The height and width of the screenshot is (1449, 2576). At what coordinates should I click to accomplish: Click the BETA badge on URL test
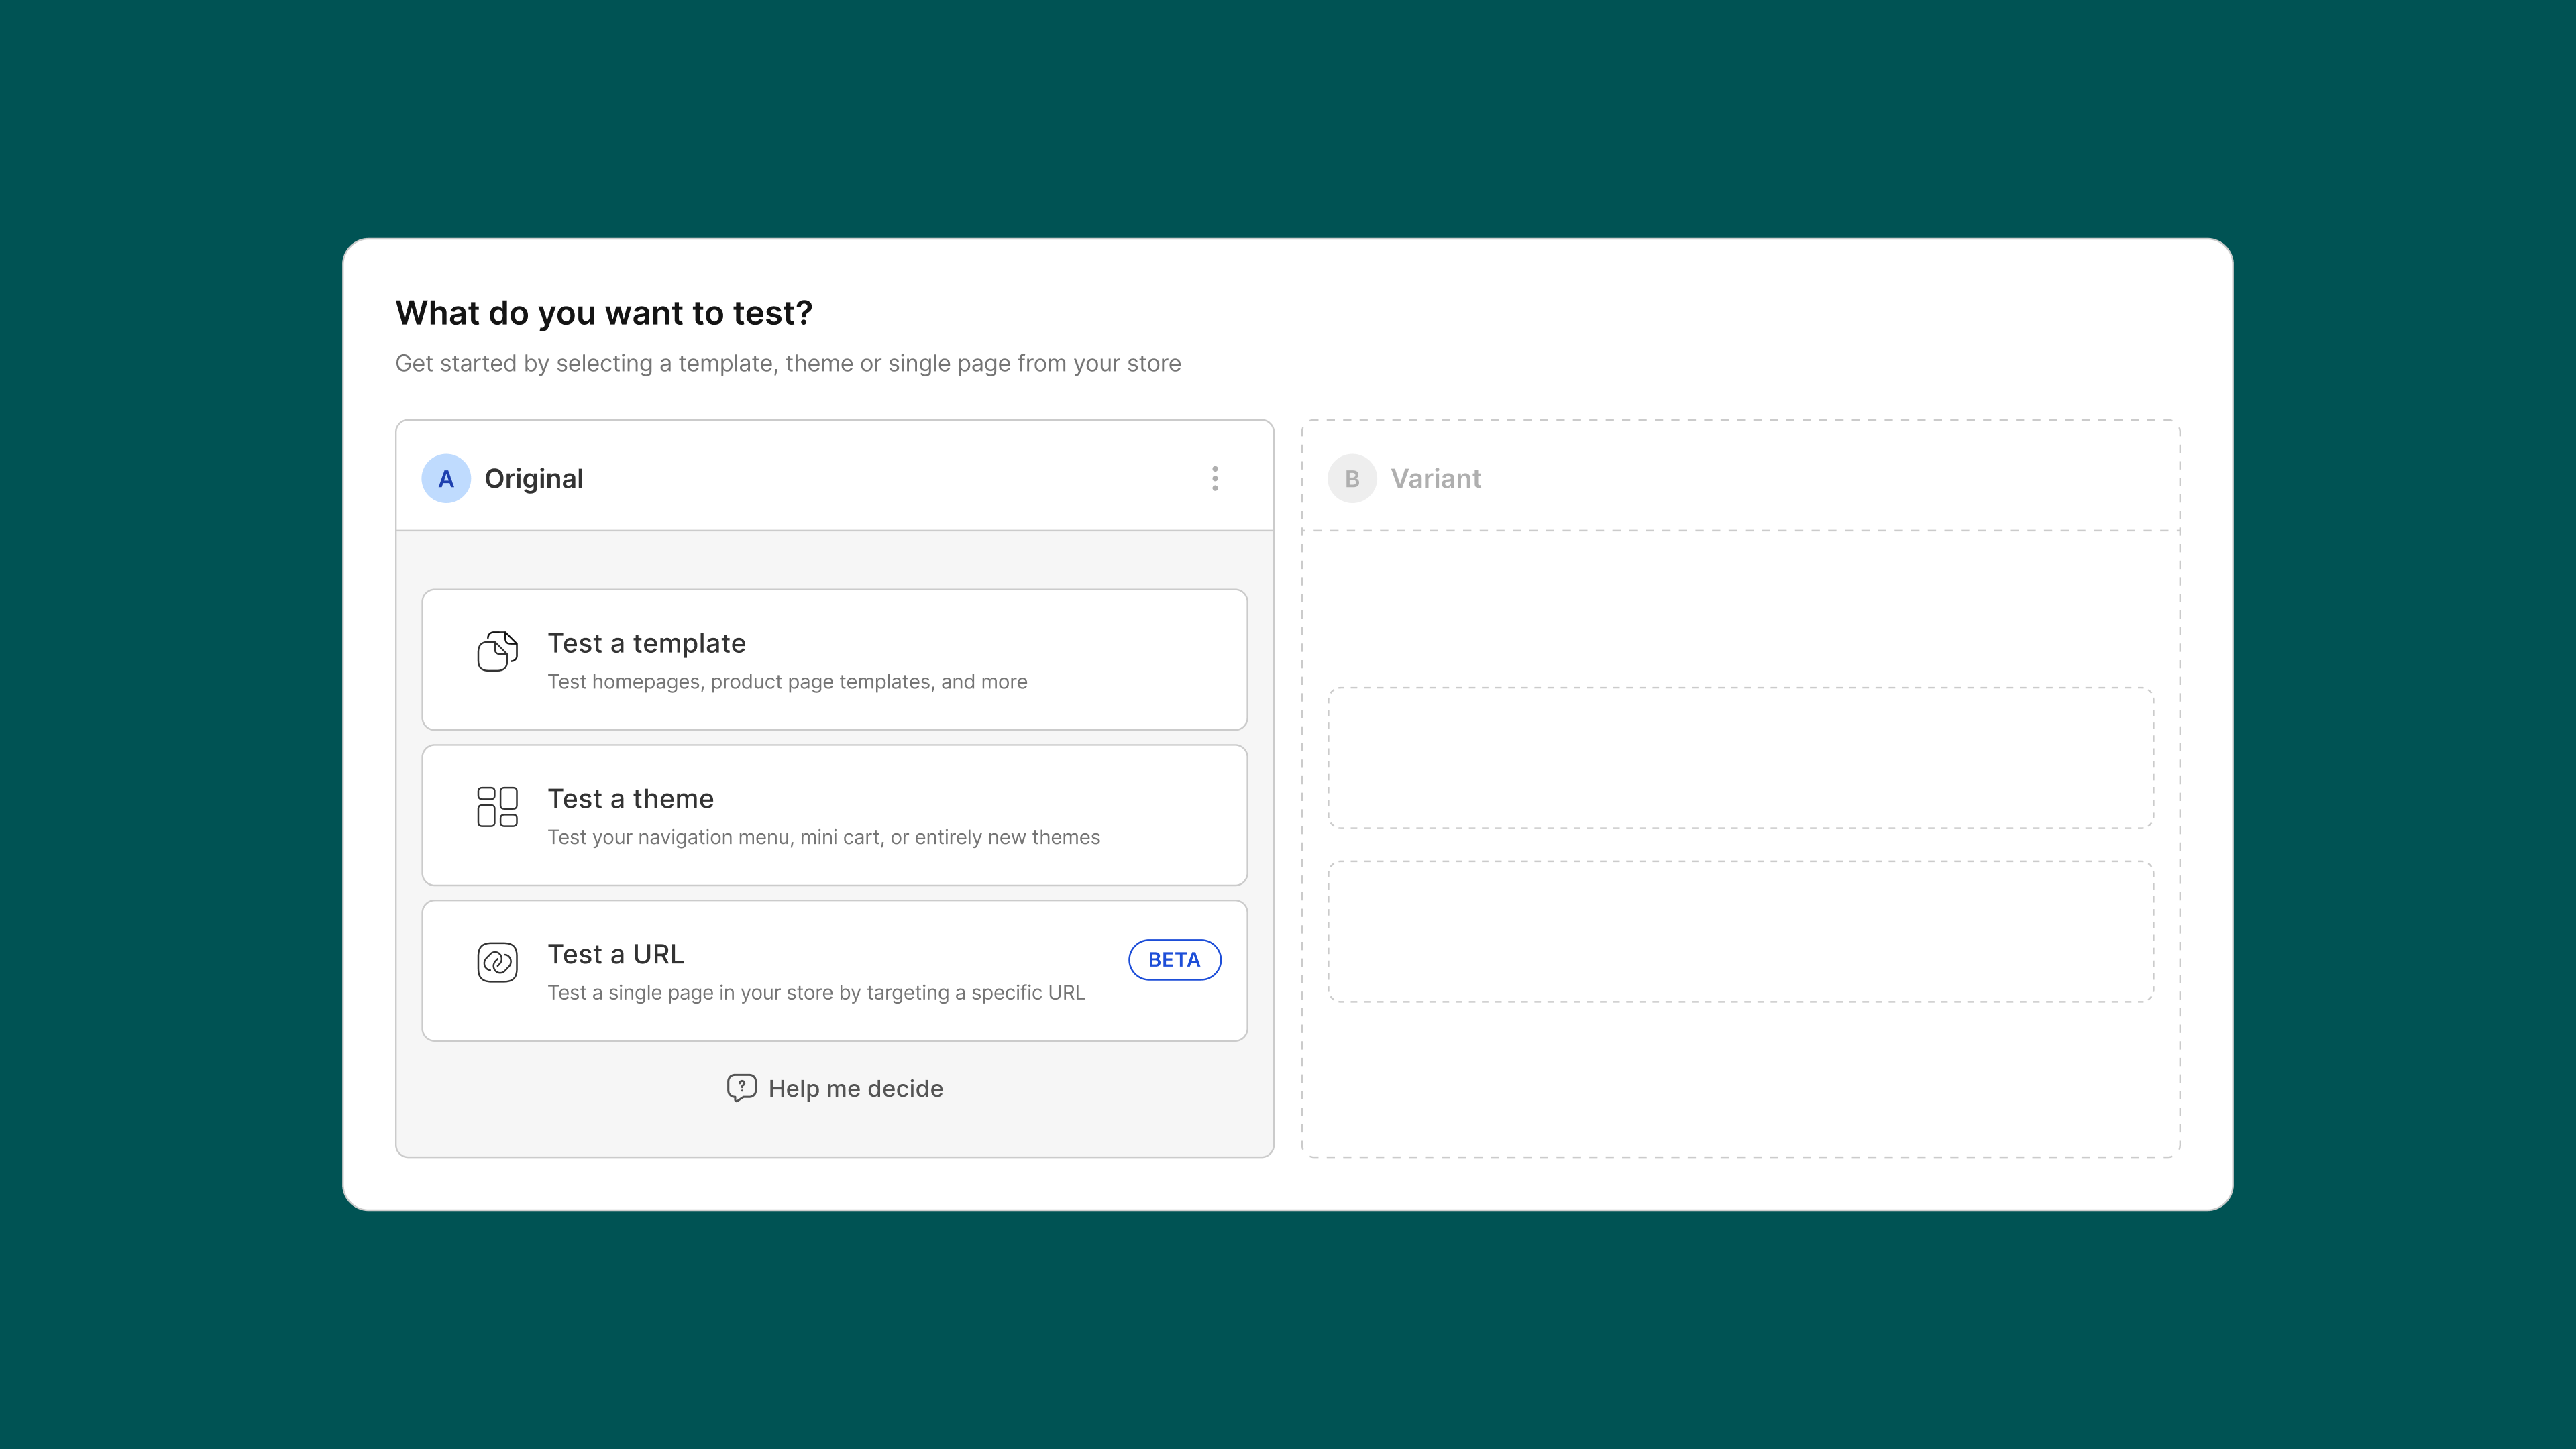(x=1174, y=960)
